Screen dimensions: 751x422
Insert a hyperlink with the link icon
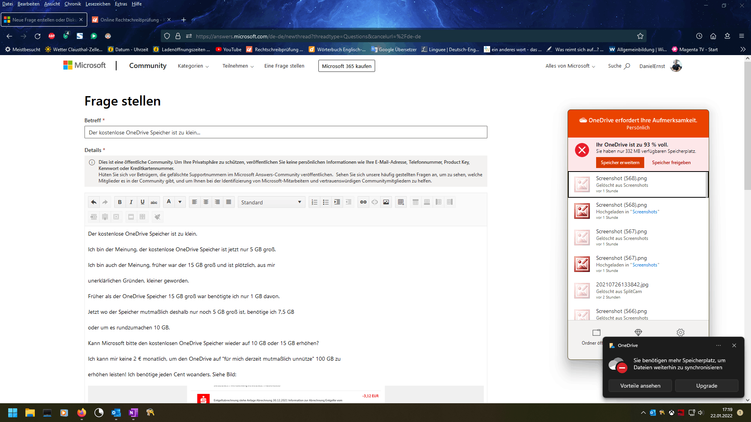point(363,202)
